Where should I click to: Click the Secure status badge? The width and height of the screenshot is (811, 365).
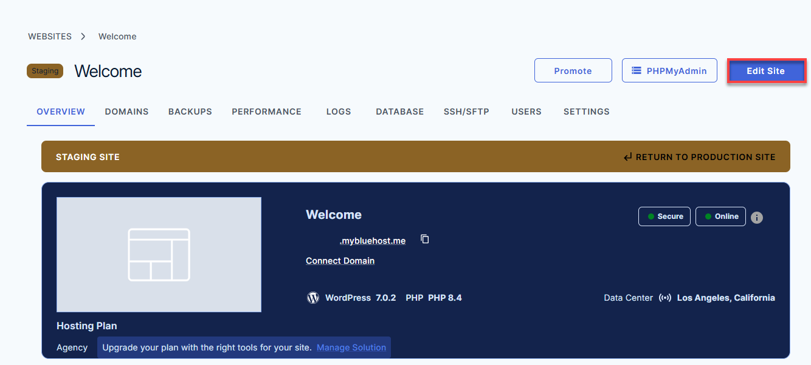pyautogui.click(x=664, y=216)
